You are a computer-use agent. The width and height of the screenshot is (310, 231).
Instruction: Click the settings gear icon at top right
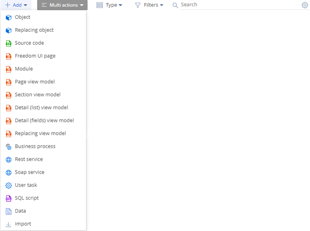[x=305, y=5]
